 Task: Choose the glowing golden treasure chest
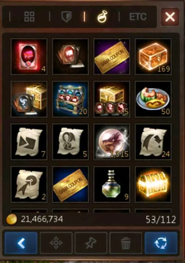(x=153, y=184)
